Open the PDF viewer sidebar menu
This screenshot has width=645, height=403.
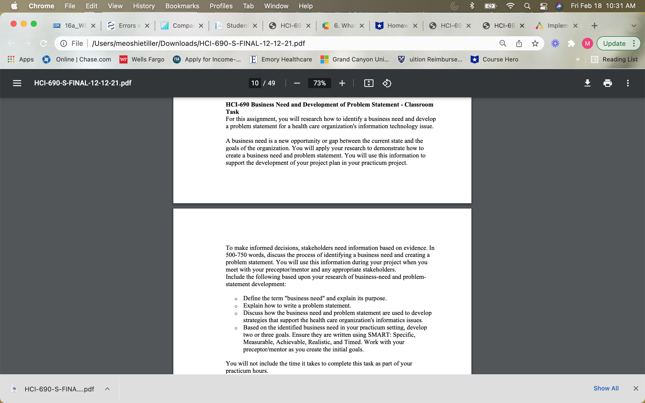[x=17, y=83]
